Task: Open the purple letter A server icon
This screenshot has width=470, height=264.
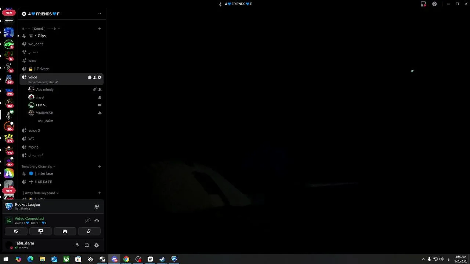Action: [x=9, y=173]
